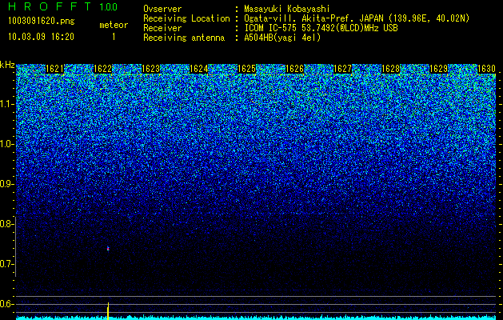Click the A504HB(yagi 4el) antenna text

[282, 38]
